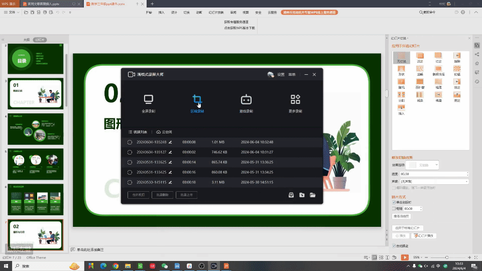Select recording 20240604-103248 radio button
This screenshot has height=271, width=482.
[x=130, y=142]
